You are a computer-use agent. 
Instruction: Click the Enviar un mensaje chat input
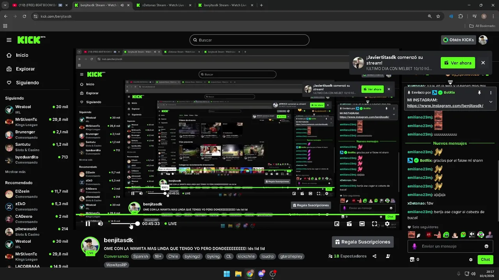[451, 246]
